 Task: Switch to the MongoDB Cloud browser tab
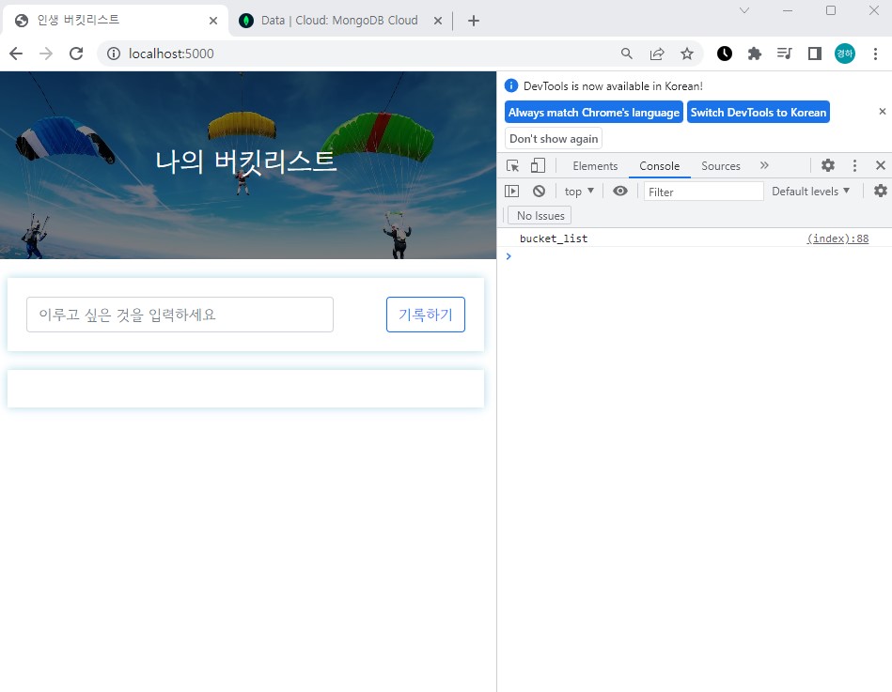tap(339, 21)
